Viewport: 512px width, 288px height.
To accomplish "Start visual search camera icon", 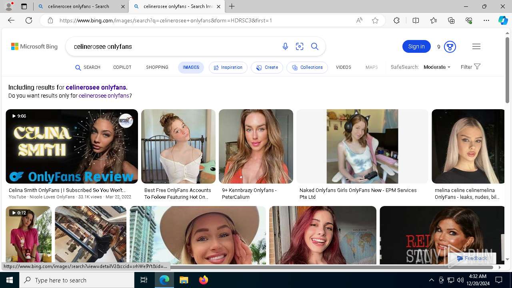I will [300, 46].
